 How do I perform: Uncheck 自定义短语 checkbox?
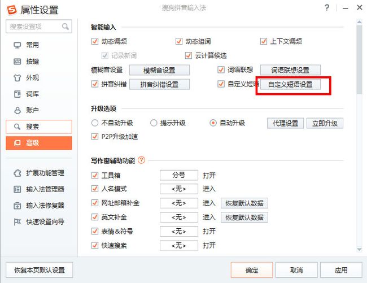click(x=221, y=84)
